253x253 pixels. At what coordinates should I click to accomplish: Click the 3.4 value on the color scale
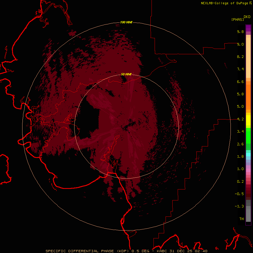point(240,132)
